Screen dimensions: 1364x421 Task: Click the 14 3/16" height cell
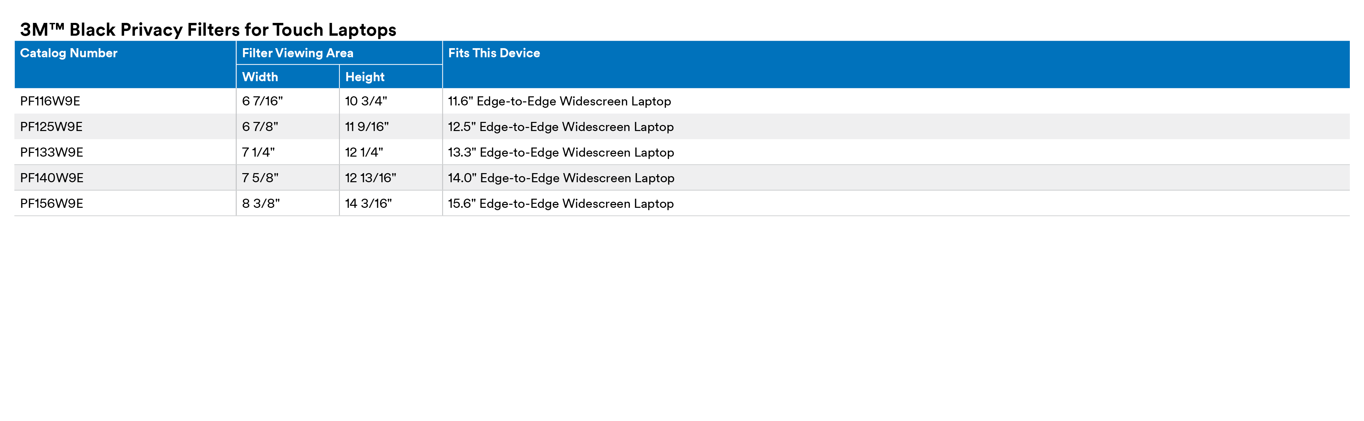[x=368, y=203]
